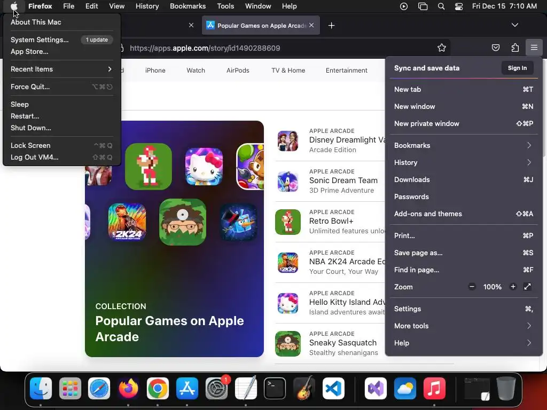547x410 pixels.
Task: Open iPhone link in Apple site navigation
Action: click(x=155, y=70)
